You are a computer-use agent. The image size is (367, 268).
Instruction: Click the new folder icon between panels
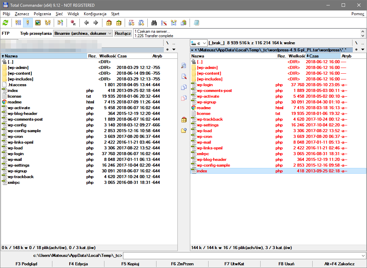pos(184,130)
